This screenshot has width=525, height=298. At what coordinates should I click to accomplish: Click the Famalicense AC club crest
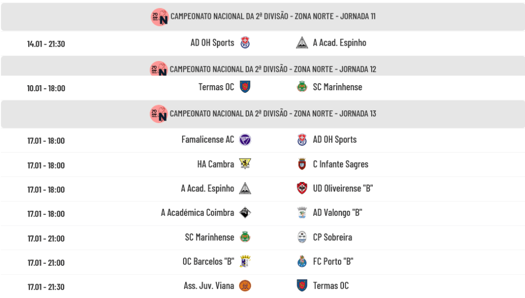pyautogui.click(x=246, y=140)
